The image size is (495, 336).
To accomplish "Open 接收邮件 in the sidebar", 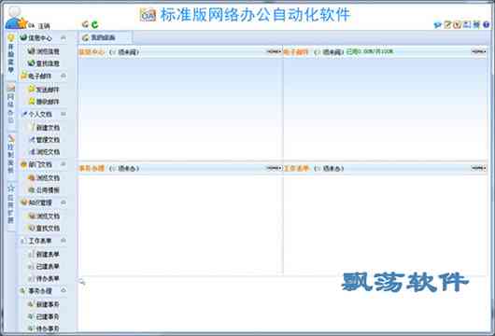I will [x=44, y=102].
